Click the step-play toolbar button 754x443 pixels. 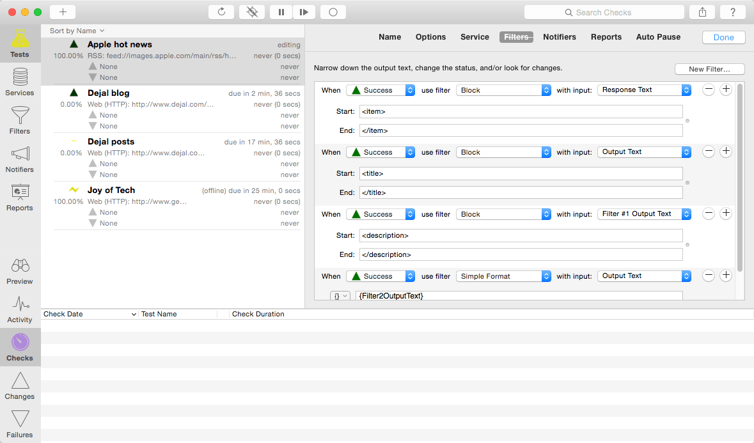coord(304,12)
